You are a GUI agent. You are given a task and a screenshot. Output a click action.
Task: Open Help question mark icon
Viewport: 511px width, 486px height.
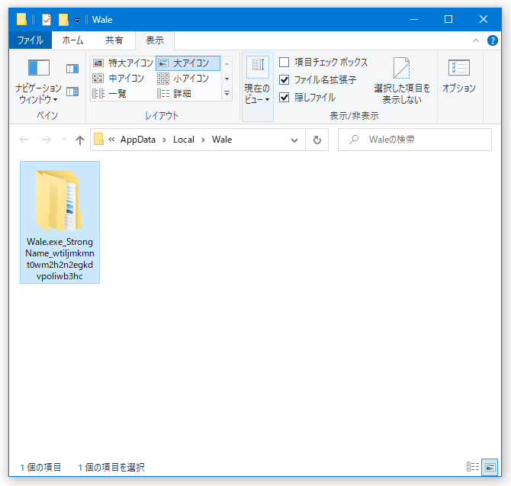(493, 40)
